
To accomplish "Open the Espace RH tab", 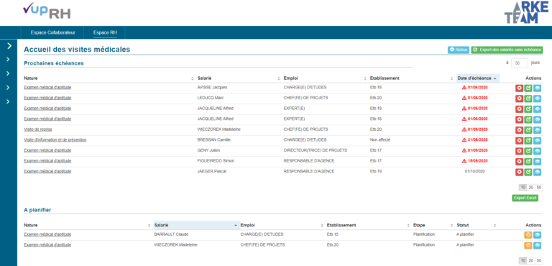I will [105, 33].
